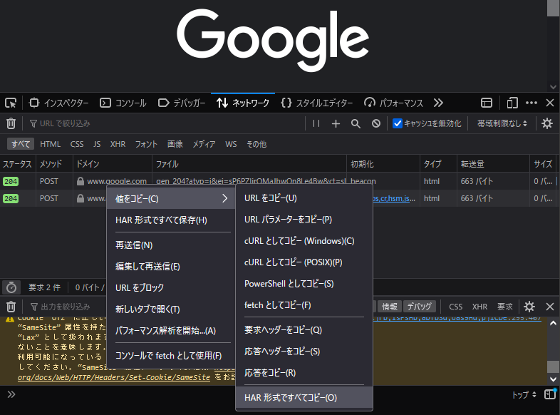The width and height of the screenshot is (560, 415).
Task: Open network search magnifier
Action: tap(356, 123)
